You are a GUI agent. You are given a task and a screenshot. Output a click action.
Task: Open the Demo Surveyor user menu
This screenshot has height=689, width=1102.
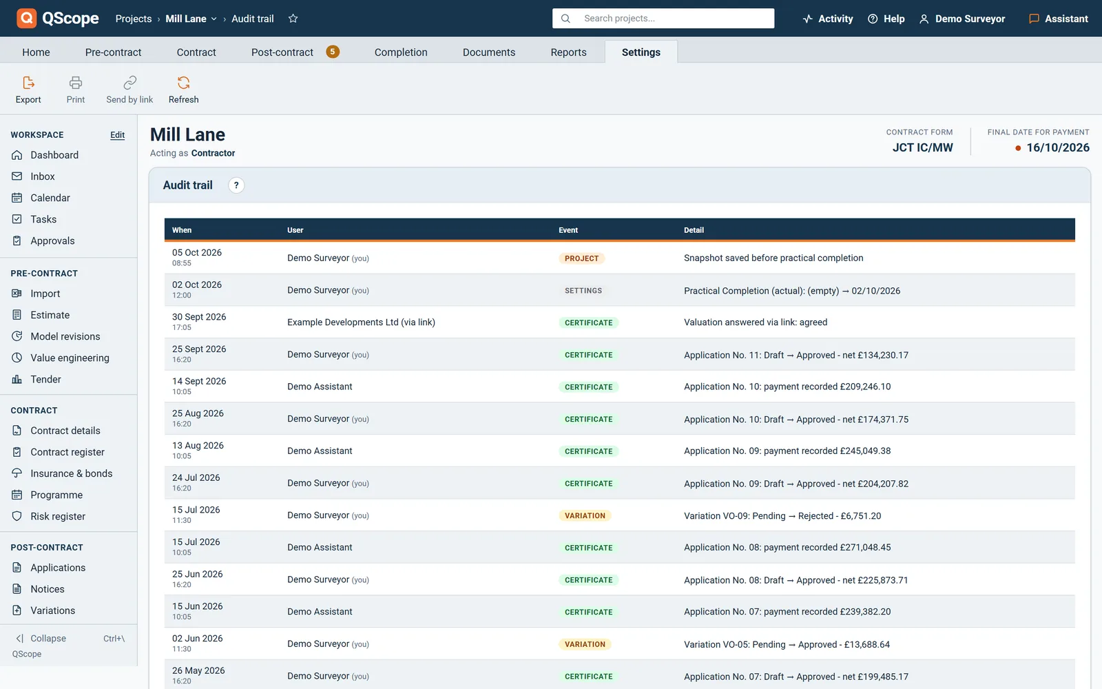point(961,19)
